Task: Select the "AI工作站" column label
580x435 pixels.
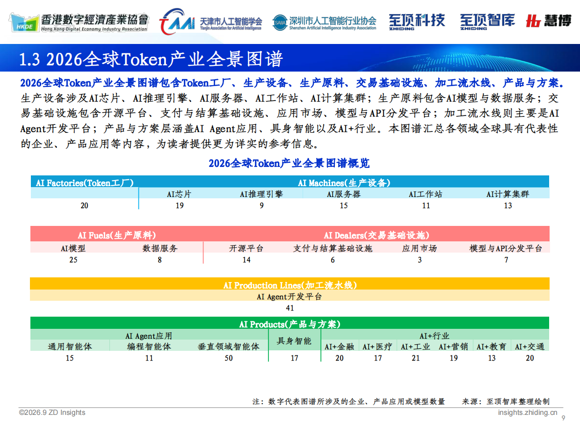Action: point(426,194)
